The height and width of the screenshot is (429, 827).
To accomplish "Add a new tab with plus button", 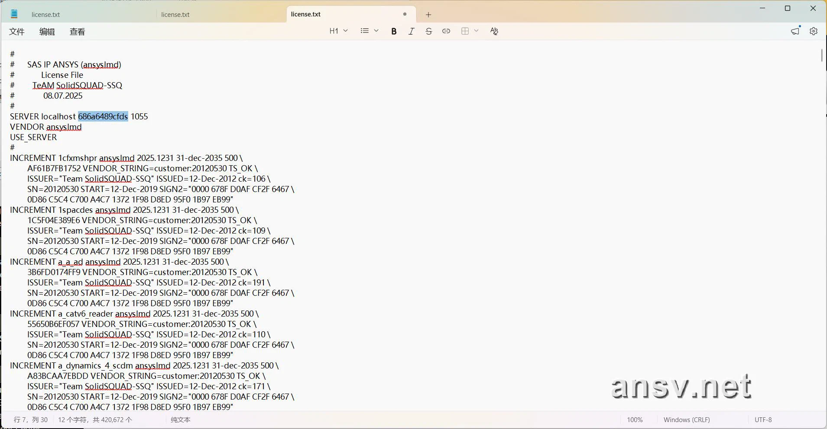I will 428,14.
